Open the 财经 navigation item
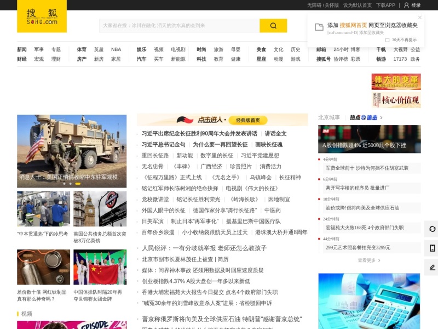 [22, 59]
